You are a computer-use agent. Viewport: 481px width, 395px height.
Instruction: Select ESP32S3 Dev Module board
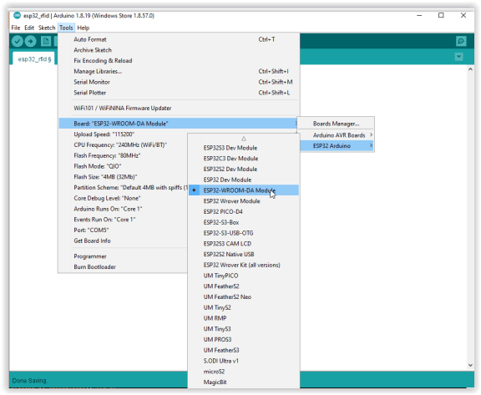tap(244, 148)
